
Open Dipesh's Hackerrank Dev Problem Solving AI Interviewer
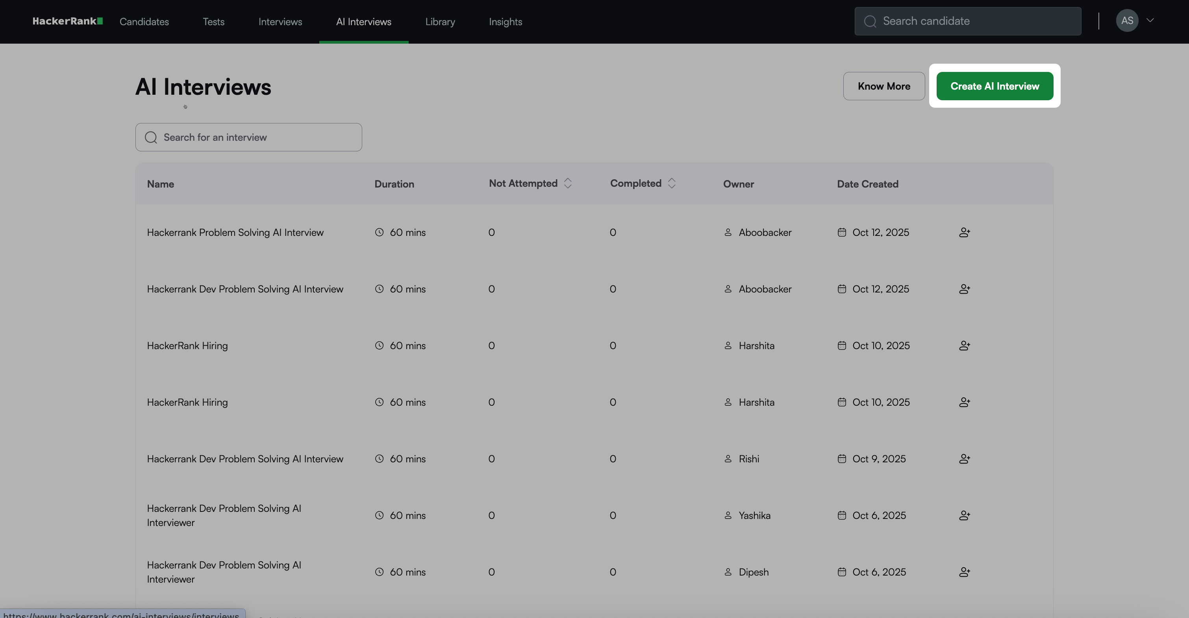tap(224, 572)
